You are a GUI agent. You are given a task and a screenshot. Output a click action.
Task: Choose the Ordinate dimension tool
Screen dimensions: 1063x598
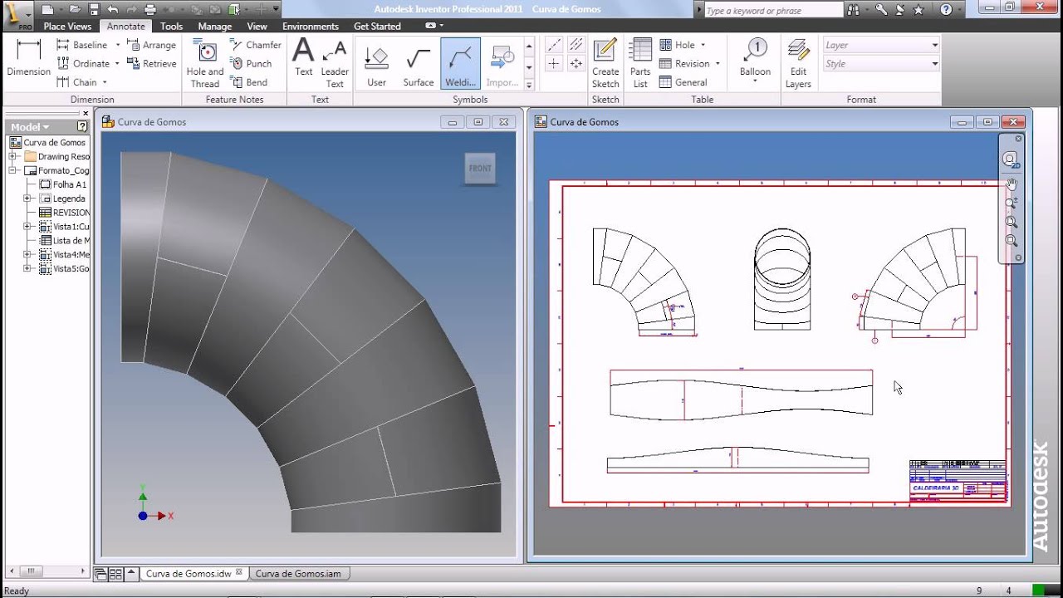coord(83,63)
